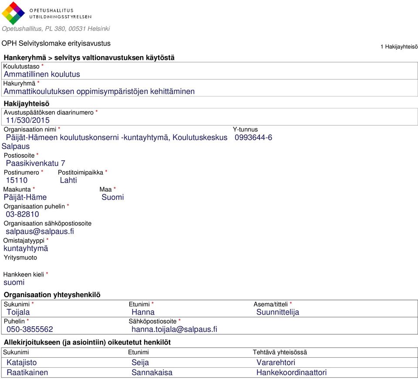Screen dimensions: 418x379
Task: Click the '1 Hakijayhteisö' page label
Action: tap(399, 47)
